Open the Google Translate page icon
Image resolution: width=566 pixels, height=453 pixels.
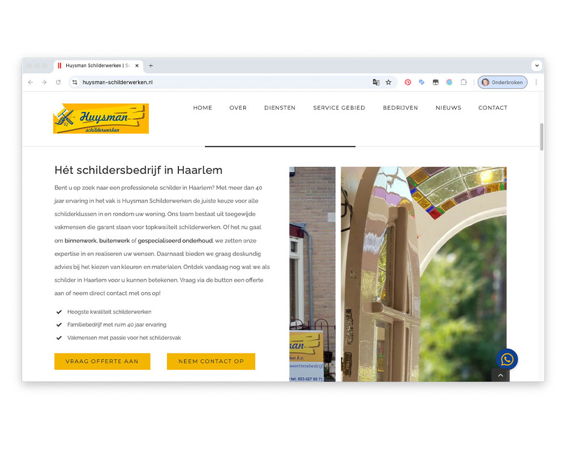tap(376, 82)
